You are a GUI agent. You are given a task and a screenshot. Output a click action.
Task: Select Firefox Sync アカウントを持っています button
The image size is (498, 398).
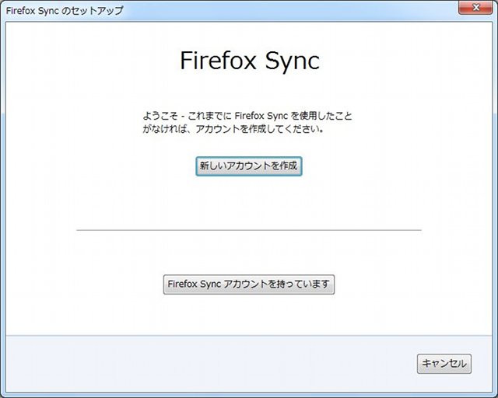[249, 285]
